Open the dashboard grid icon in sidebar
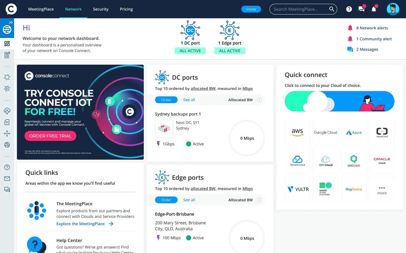This screenshot has width=406, height=253. point(7,44)
